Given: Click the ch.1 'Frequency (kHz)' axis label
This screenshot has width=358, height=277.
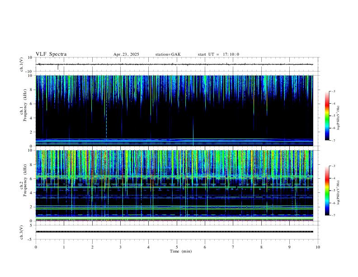Looking at the screenshot, I should pos(25,105).
